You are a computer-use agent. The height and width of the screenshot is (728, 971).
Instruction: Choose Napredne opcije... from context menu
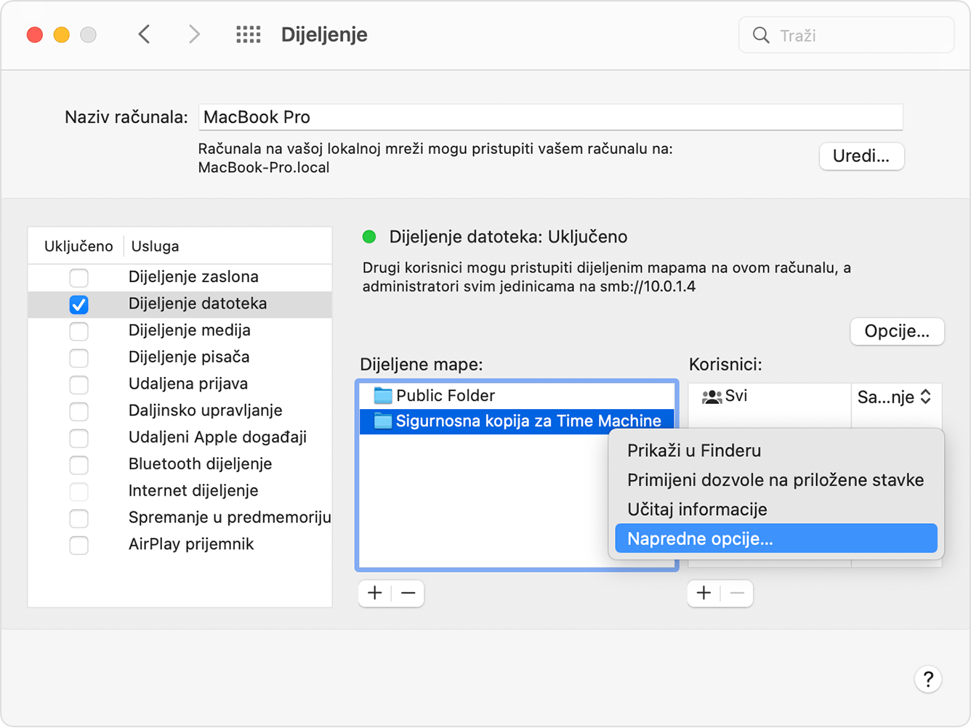click(776, 538)
